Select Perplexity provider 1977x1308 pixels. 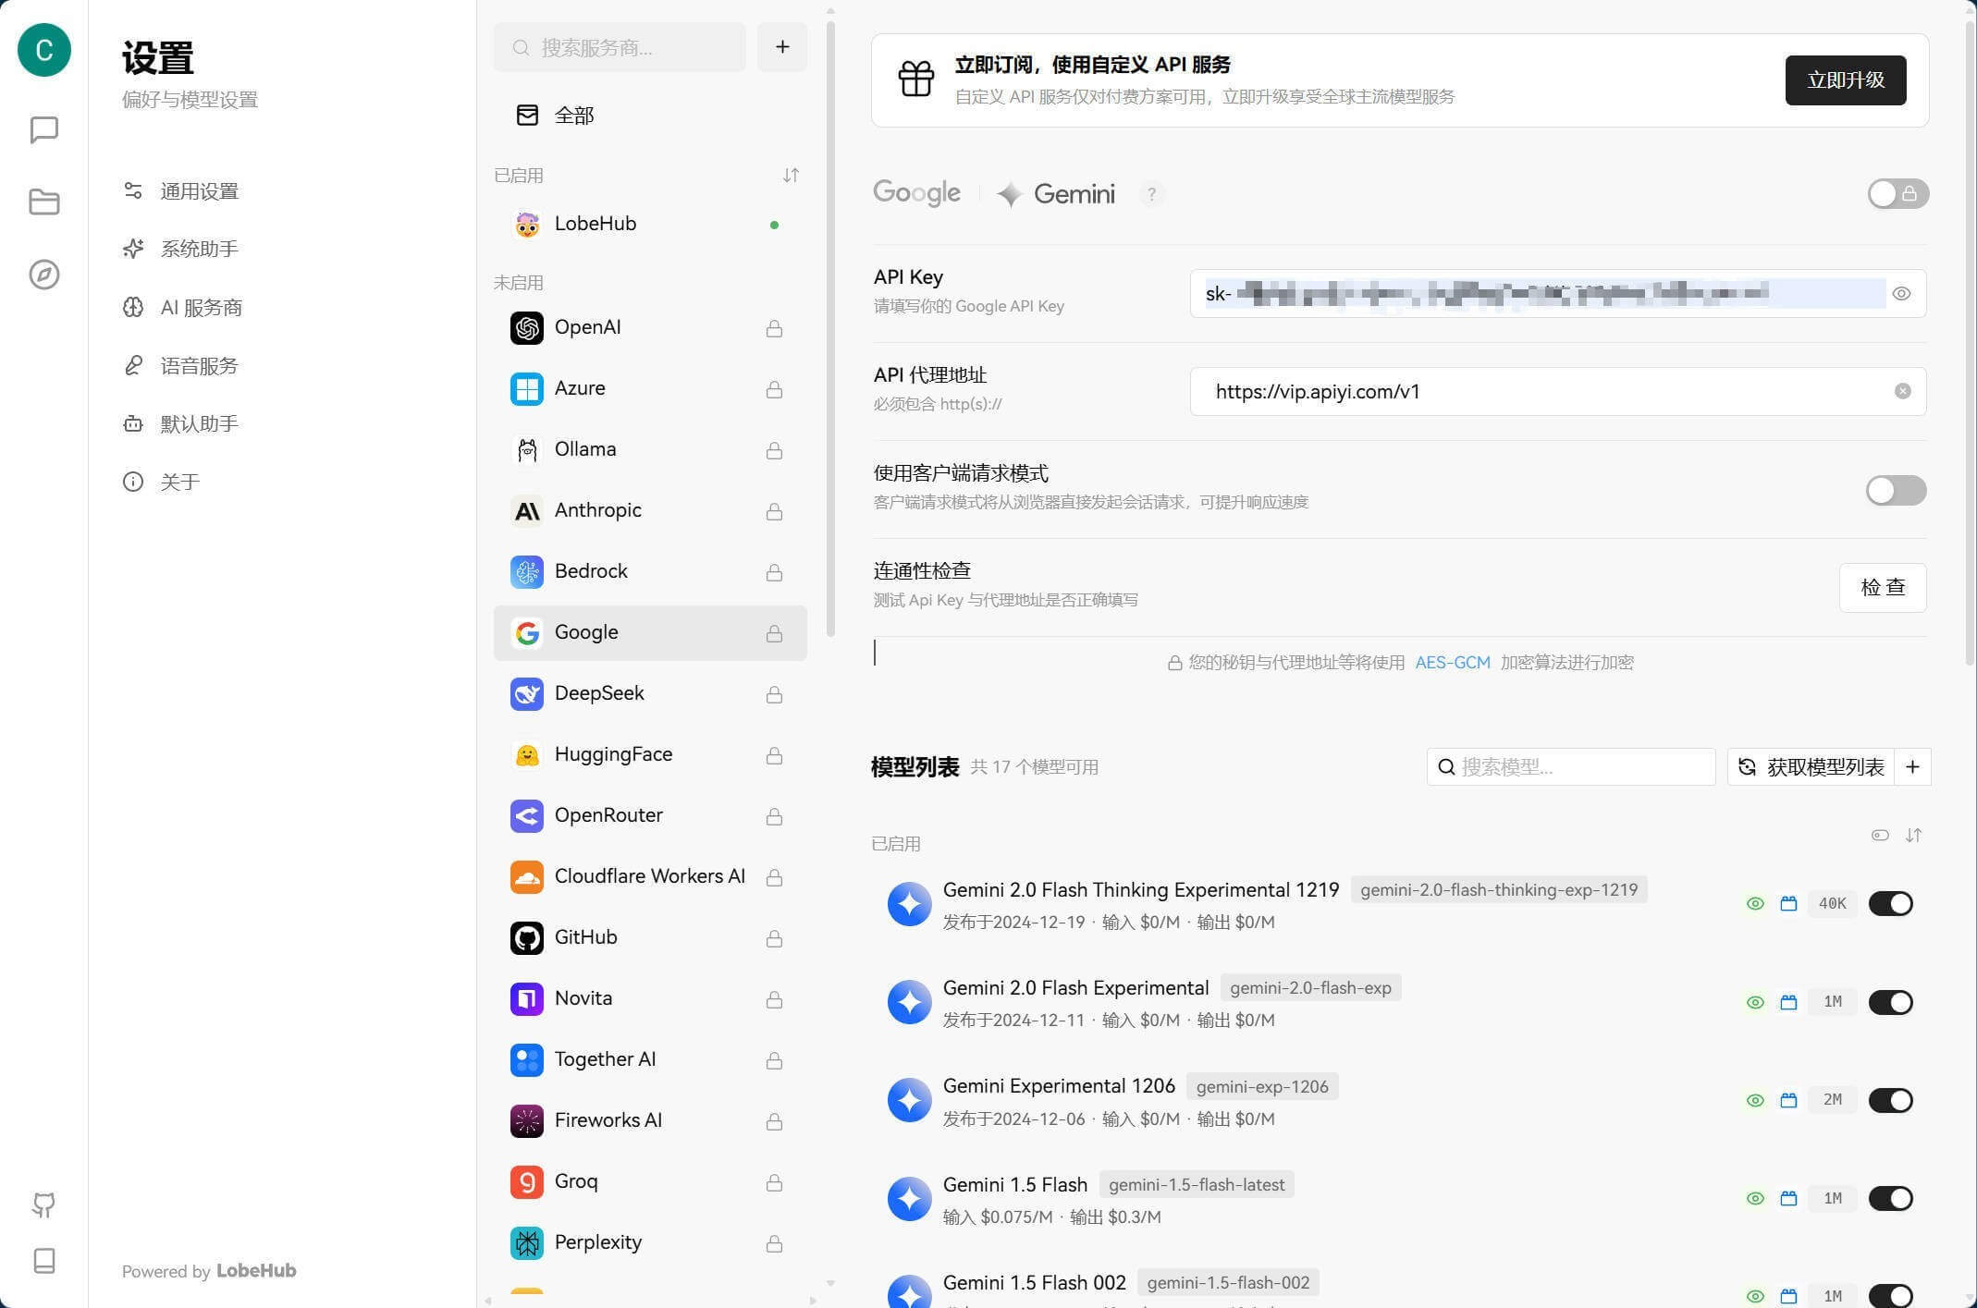tap(650, 1243)
